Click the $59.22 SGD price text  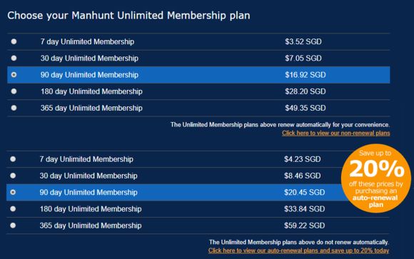point(304,225)
